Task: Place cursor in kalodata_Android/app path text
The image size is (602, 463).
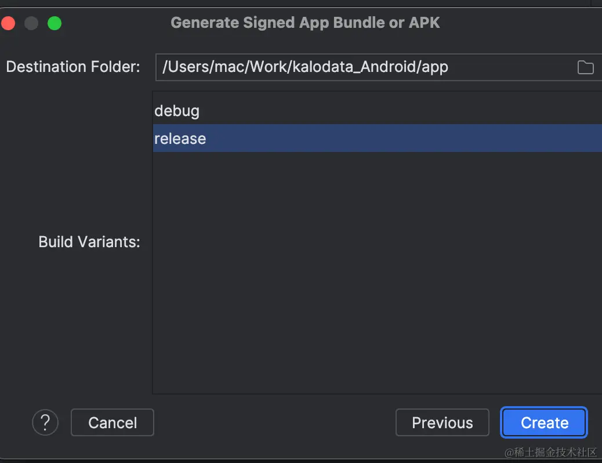Action: point(370,67)
